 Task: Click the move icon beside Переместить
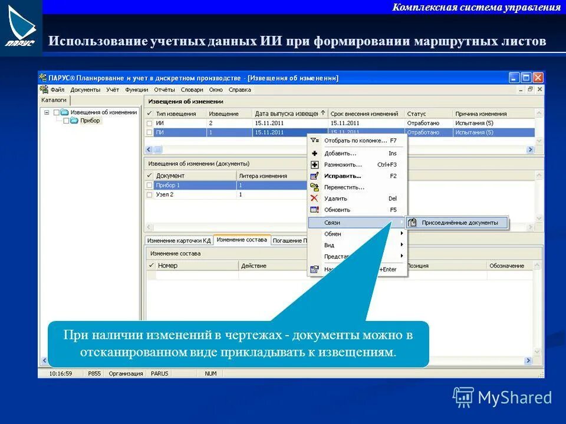tap(314, 187)
